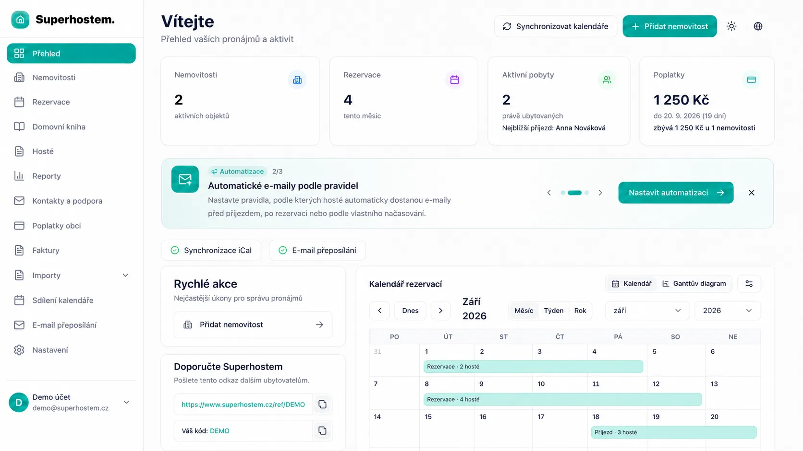Screen dimensions: 803x451
Task: Click the automation e-mail envelope icon
Action: (x=185, y=179)
